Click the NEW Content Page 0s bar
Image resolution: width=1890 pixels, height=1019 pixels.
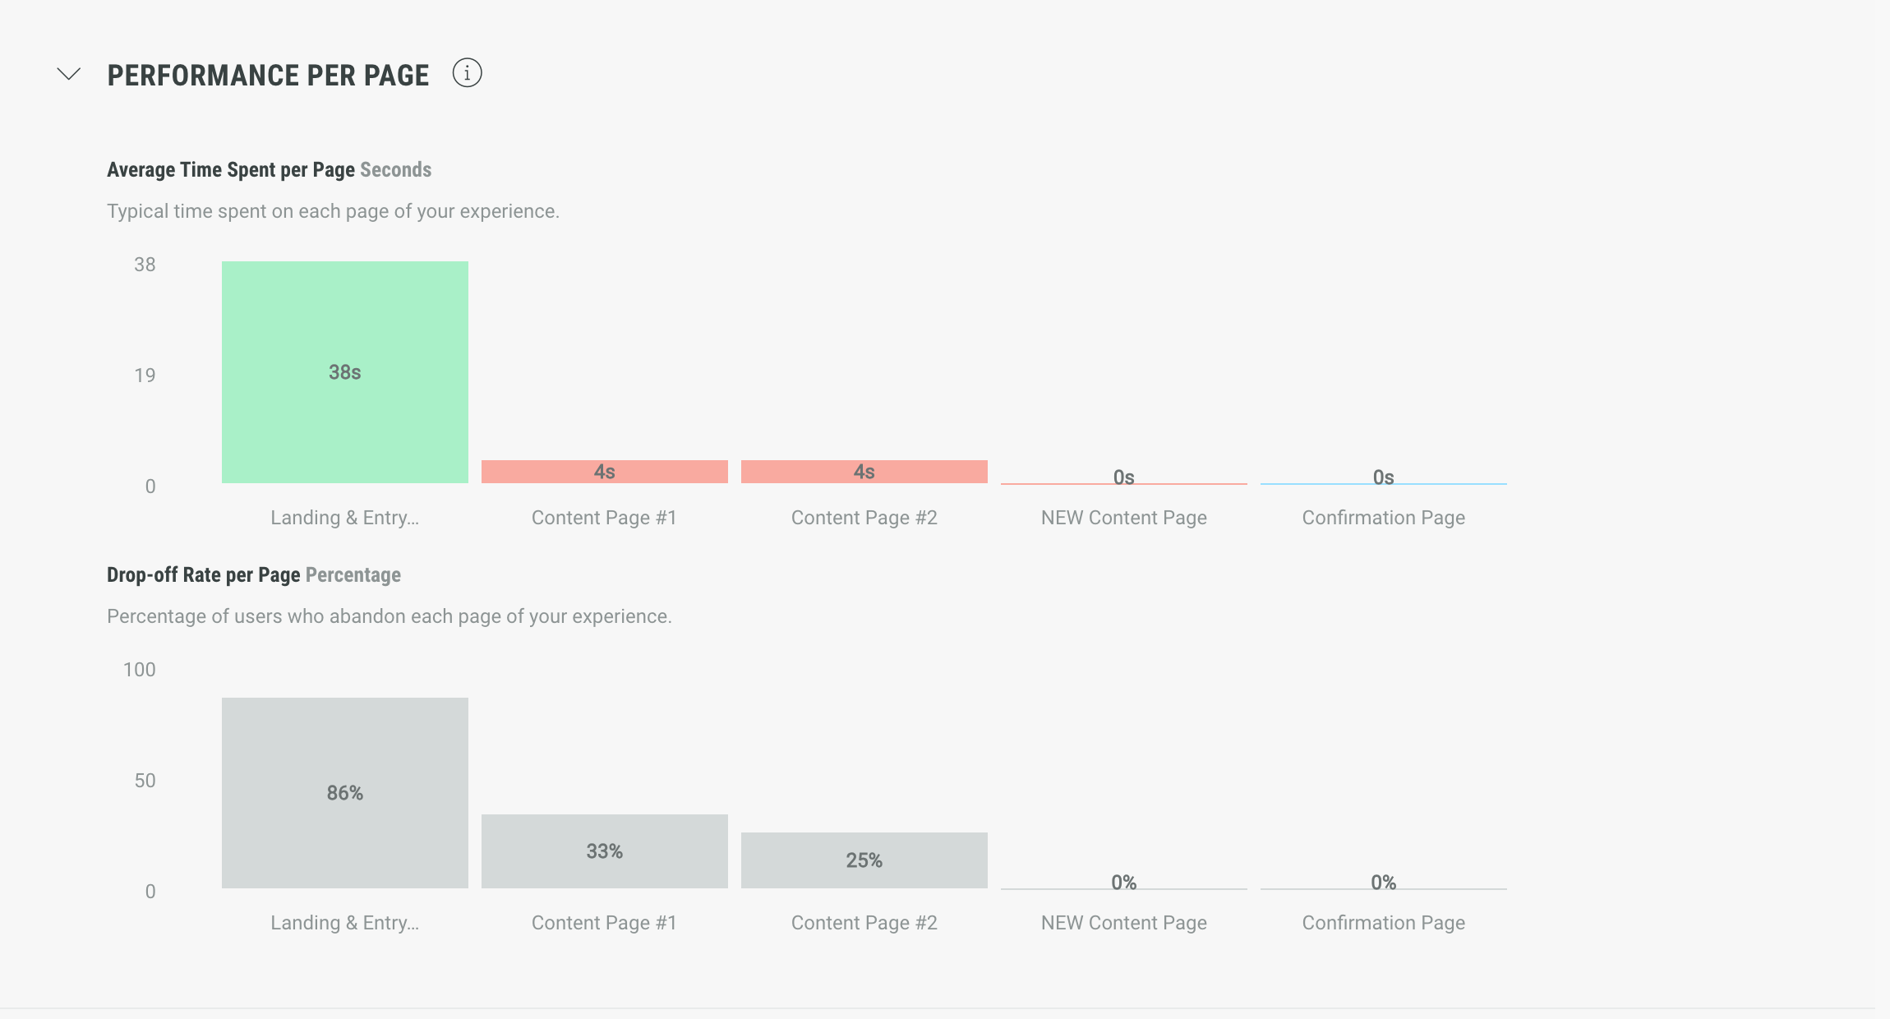[1124, 482]
